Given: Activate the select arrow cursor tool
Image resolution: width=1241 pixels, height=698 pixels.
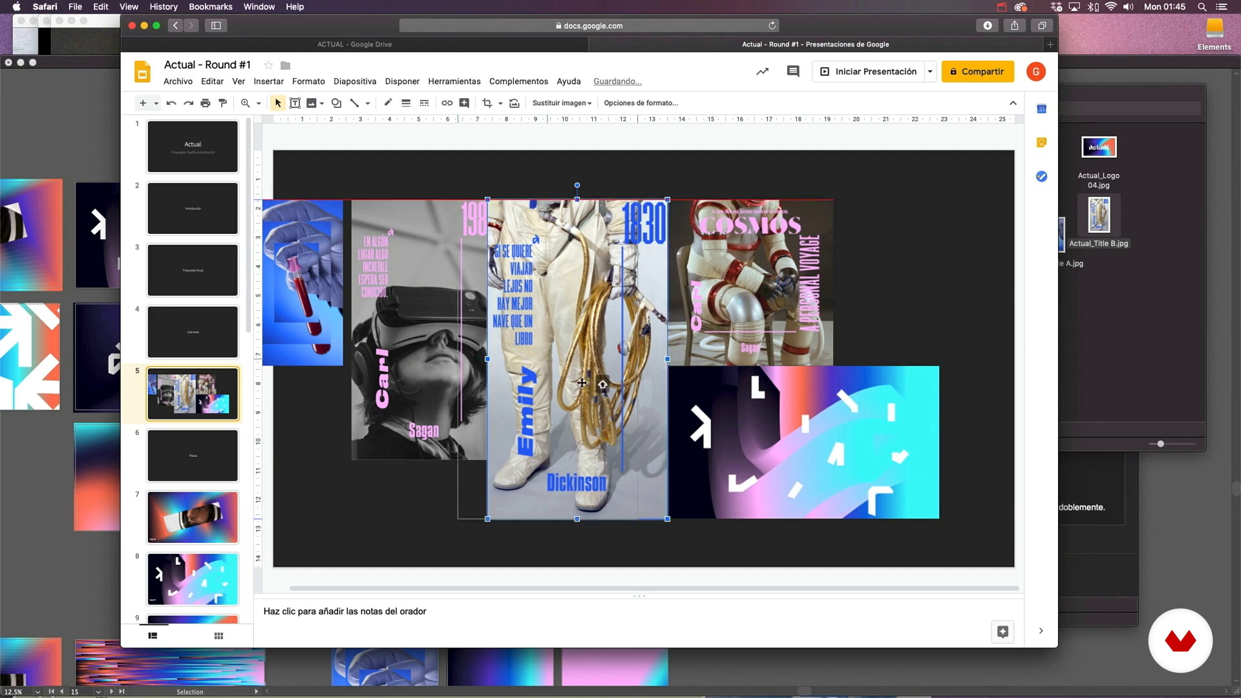Looking at the screenshot, I should tap(278, 103).
